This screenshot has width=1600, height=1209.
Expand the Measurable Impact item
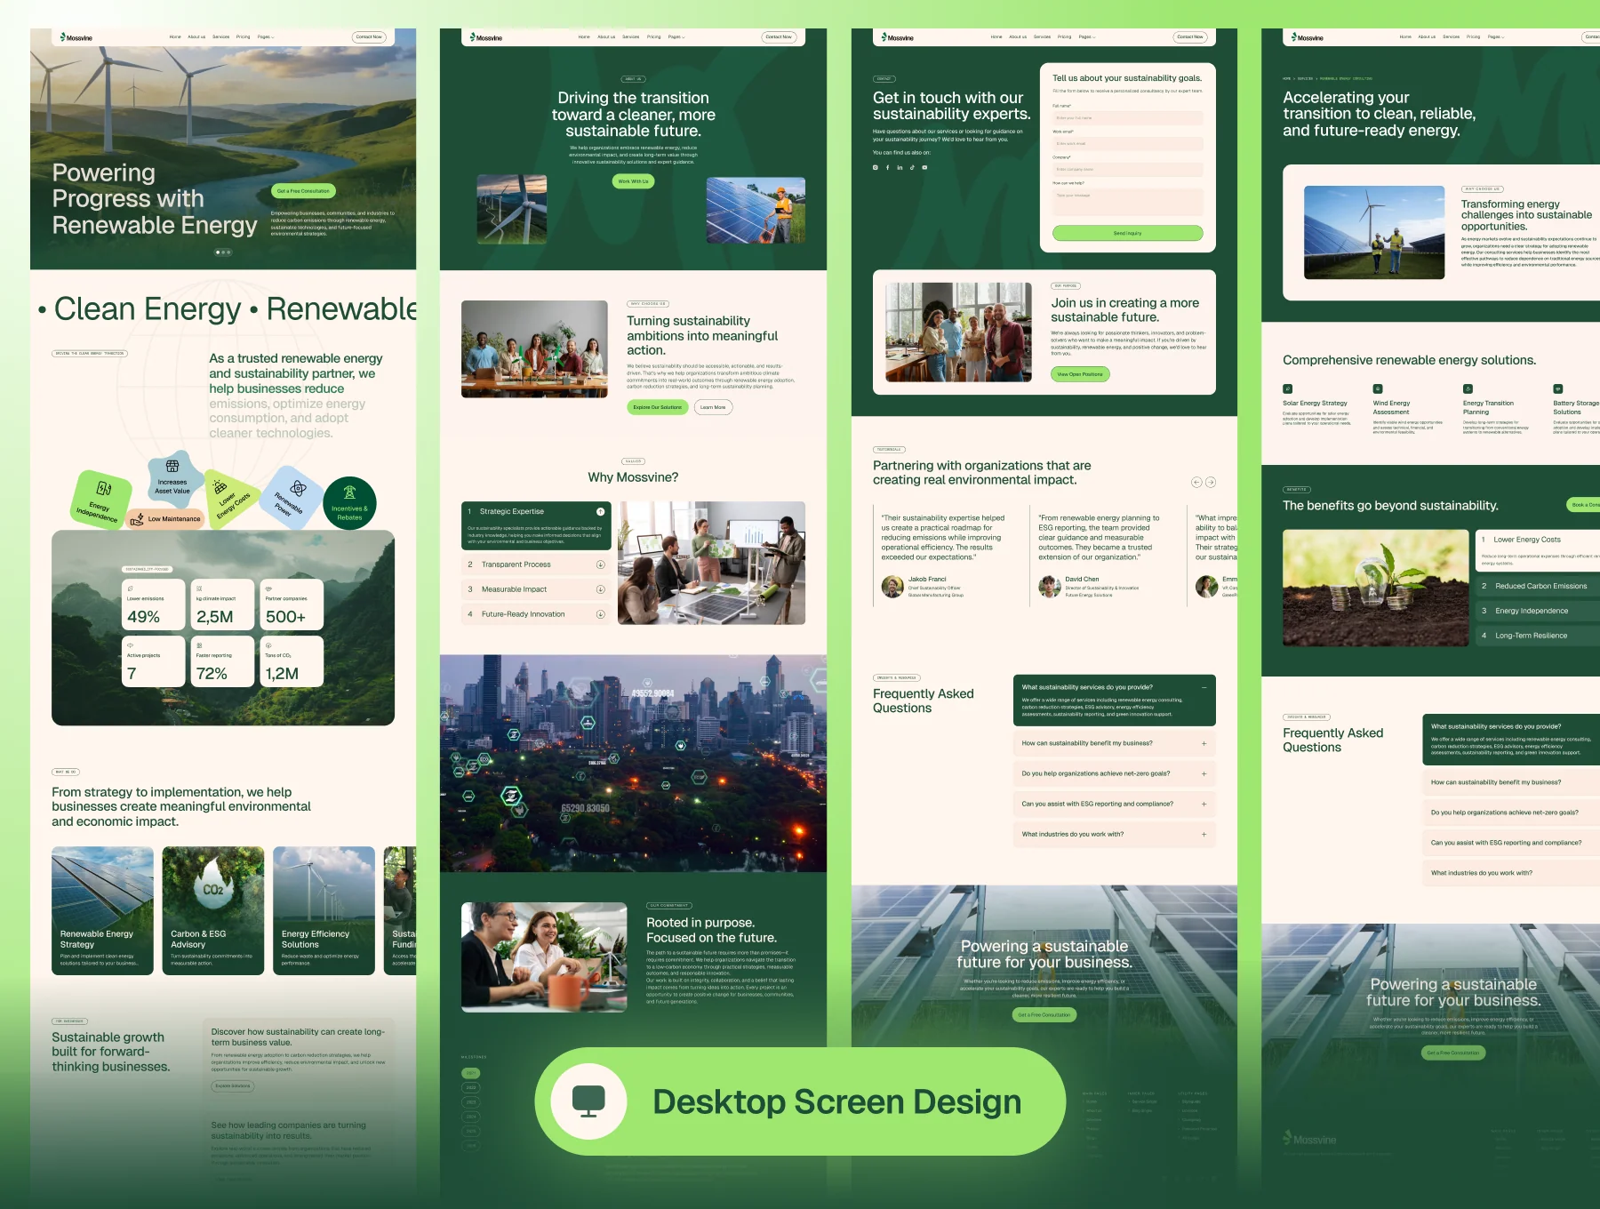click(x=600, y=589)
